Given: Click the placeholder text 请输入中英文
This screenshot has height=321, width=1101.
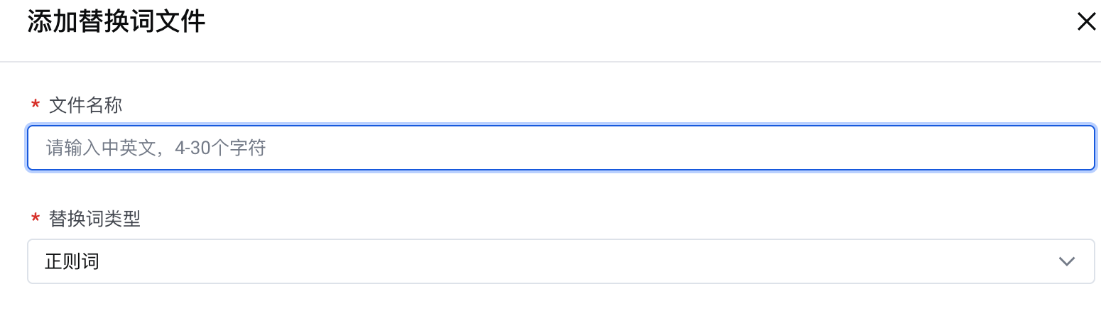Looking at the screenshot, I should [99, 148].
